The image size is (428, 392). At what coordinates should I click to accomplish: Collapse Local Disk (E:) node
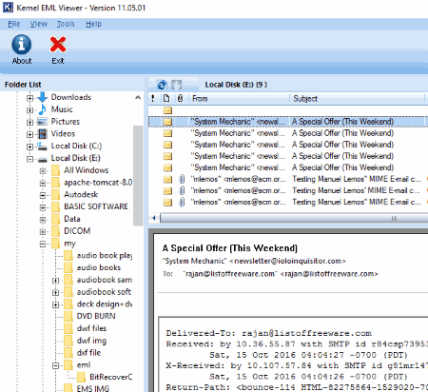click(x=29, y=159)
